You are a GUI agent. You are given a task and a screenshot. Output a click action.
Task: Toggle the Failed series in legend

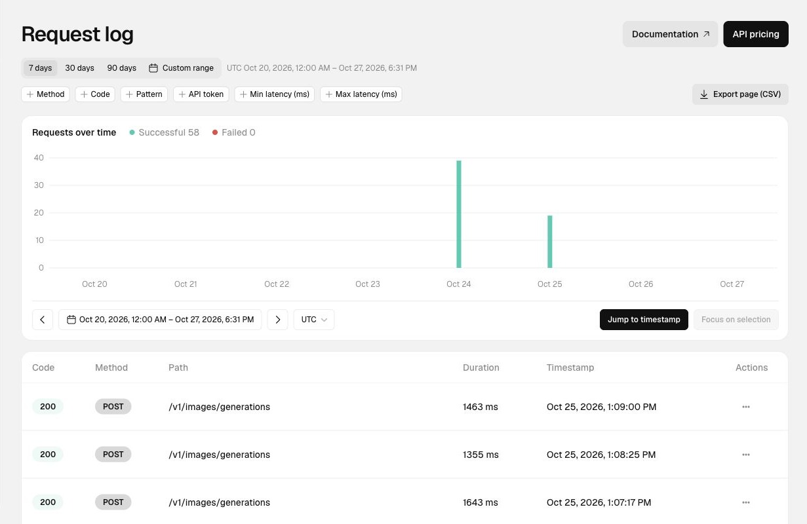point(234,132)
